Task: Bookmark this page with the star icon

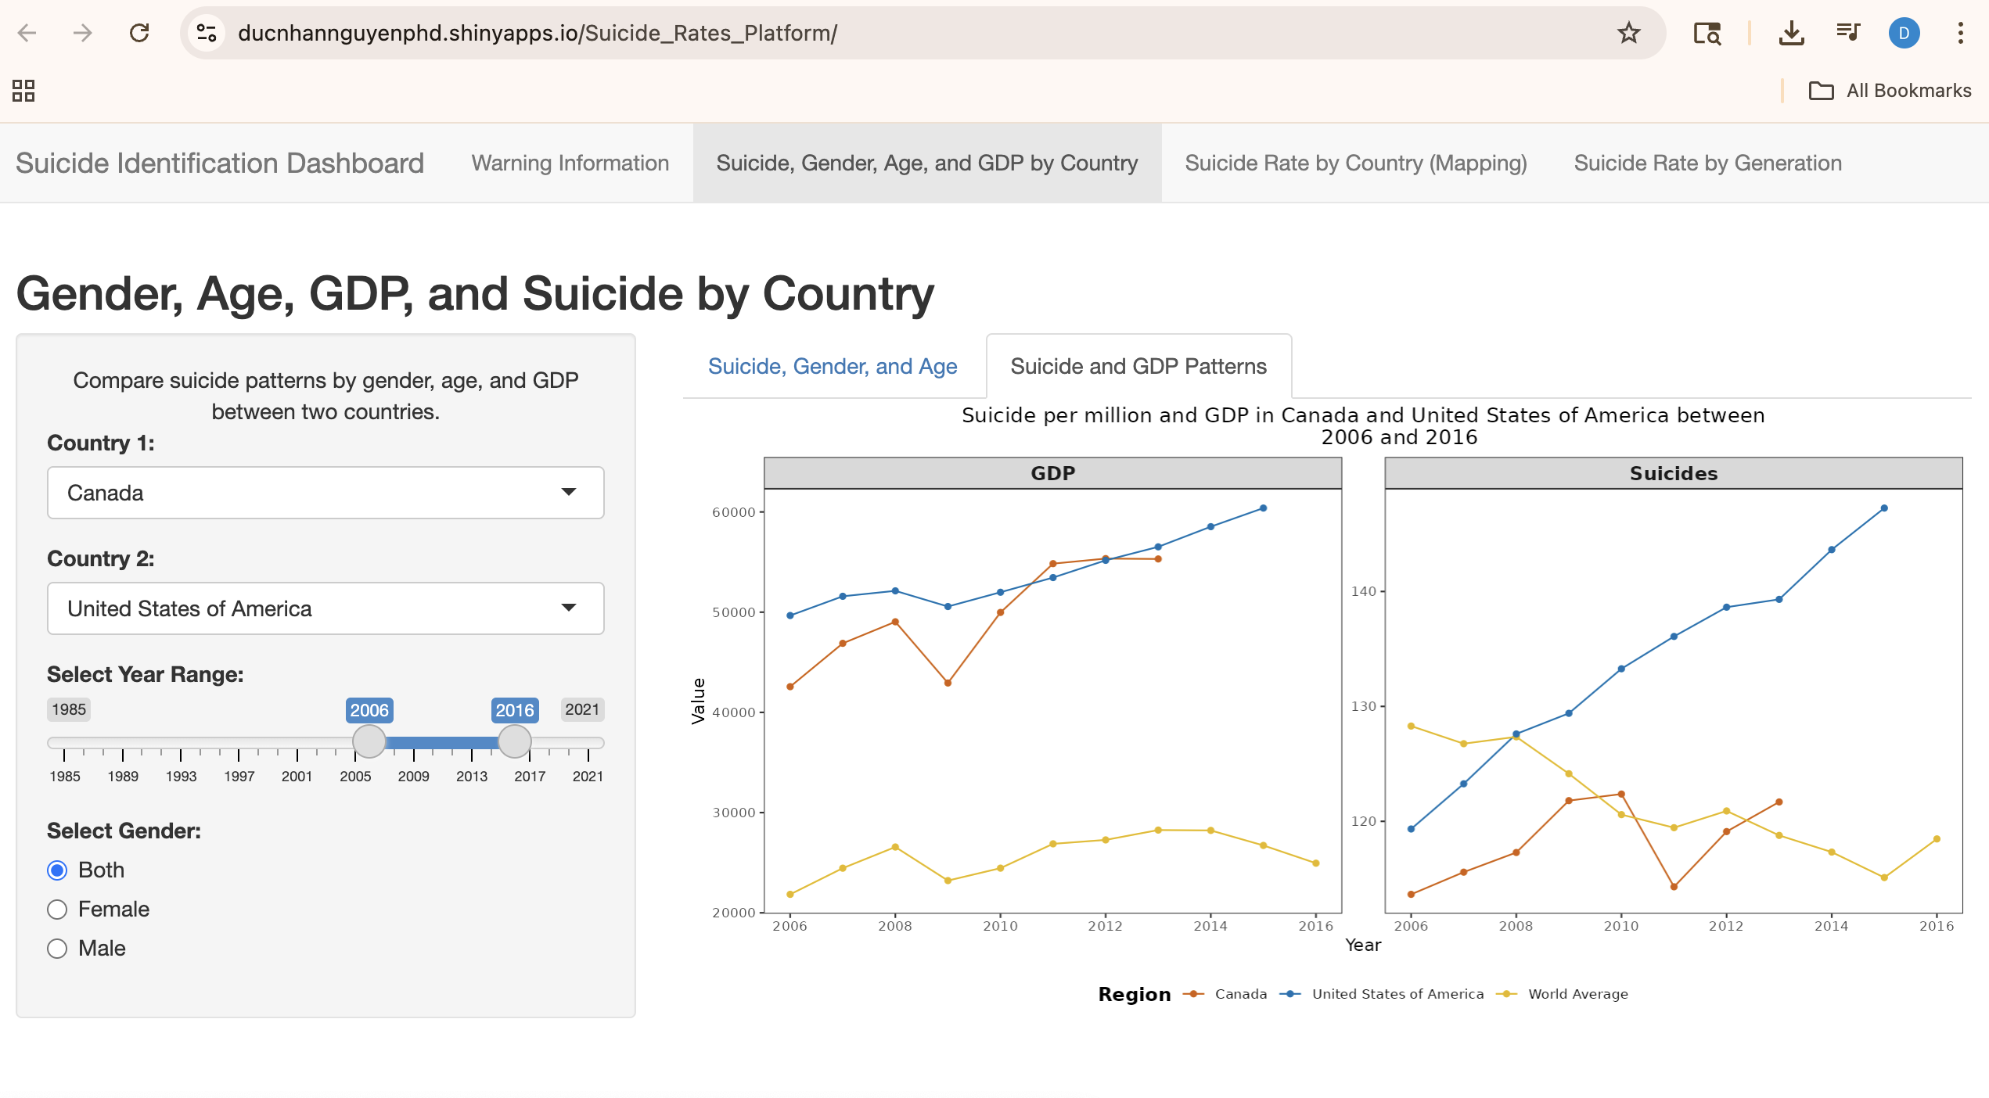Action: coord(1628,33)
